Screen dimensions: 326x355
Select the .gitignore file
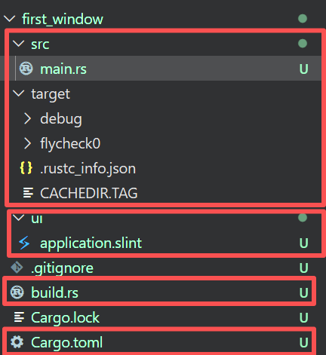[161, 268]
